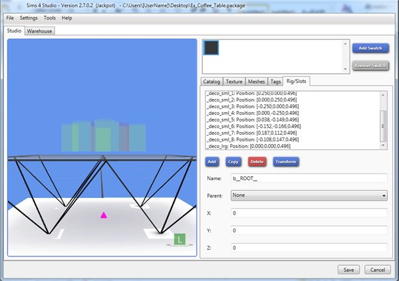Open the Parent dropdown
This screenshot has width=399, height=281.
309,195
